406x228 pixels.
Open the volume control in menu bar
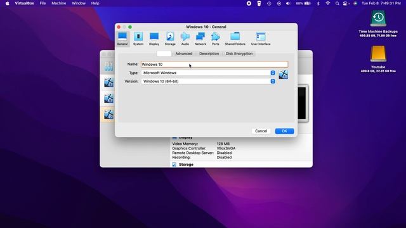point(288,3)
